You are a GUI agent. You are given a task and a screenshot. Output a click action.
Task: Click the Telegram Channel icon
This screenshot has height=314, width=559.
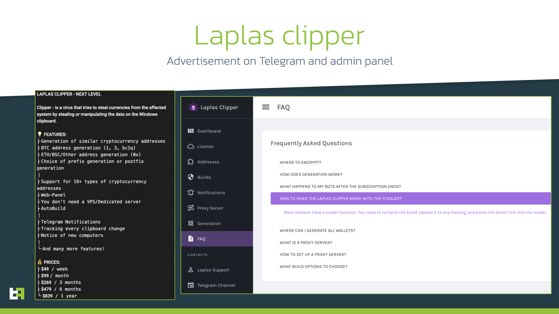click(191, 286)
